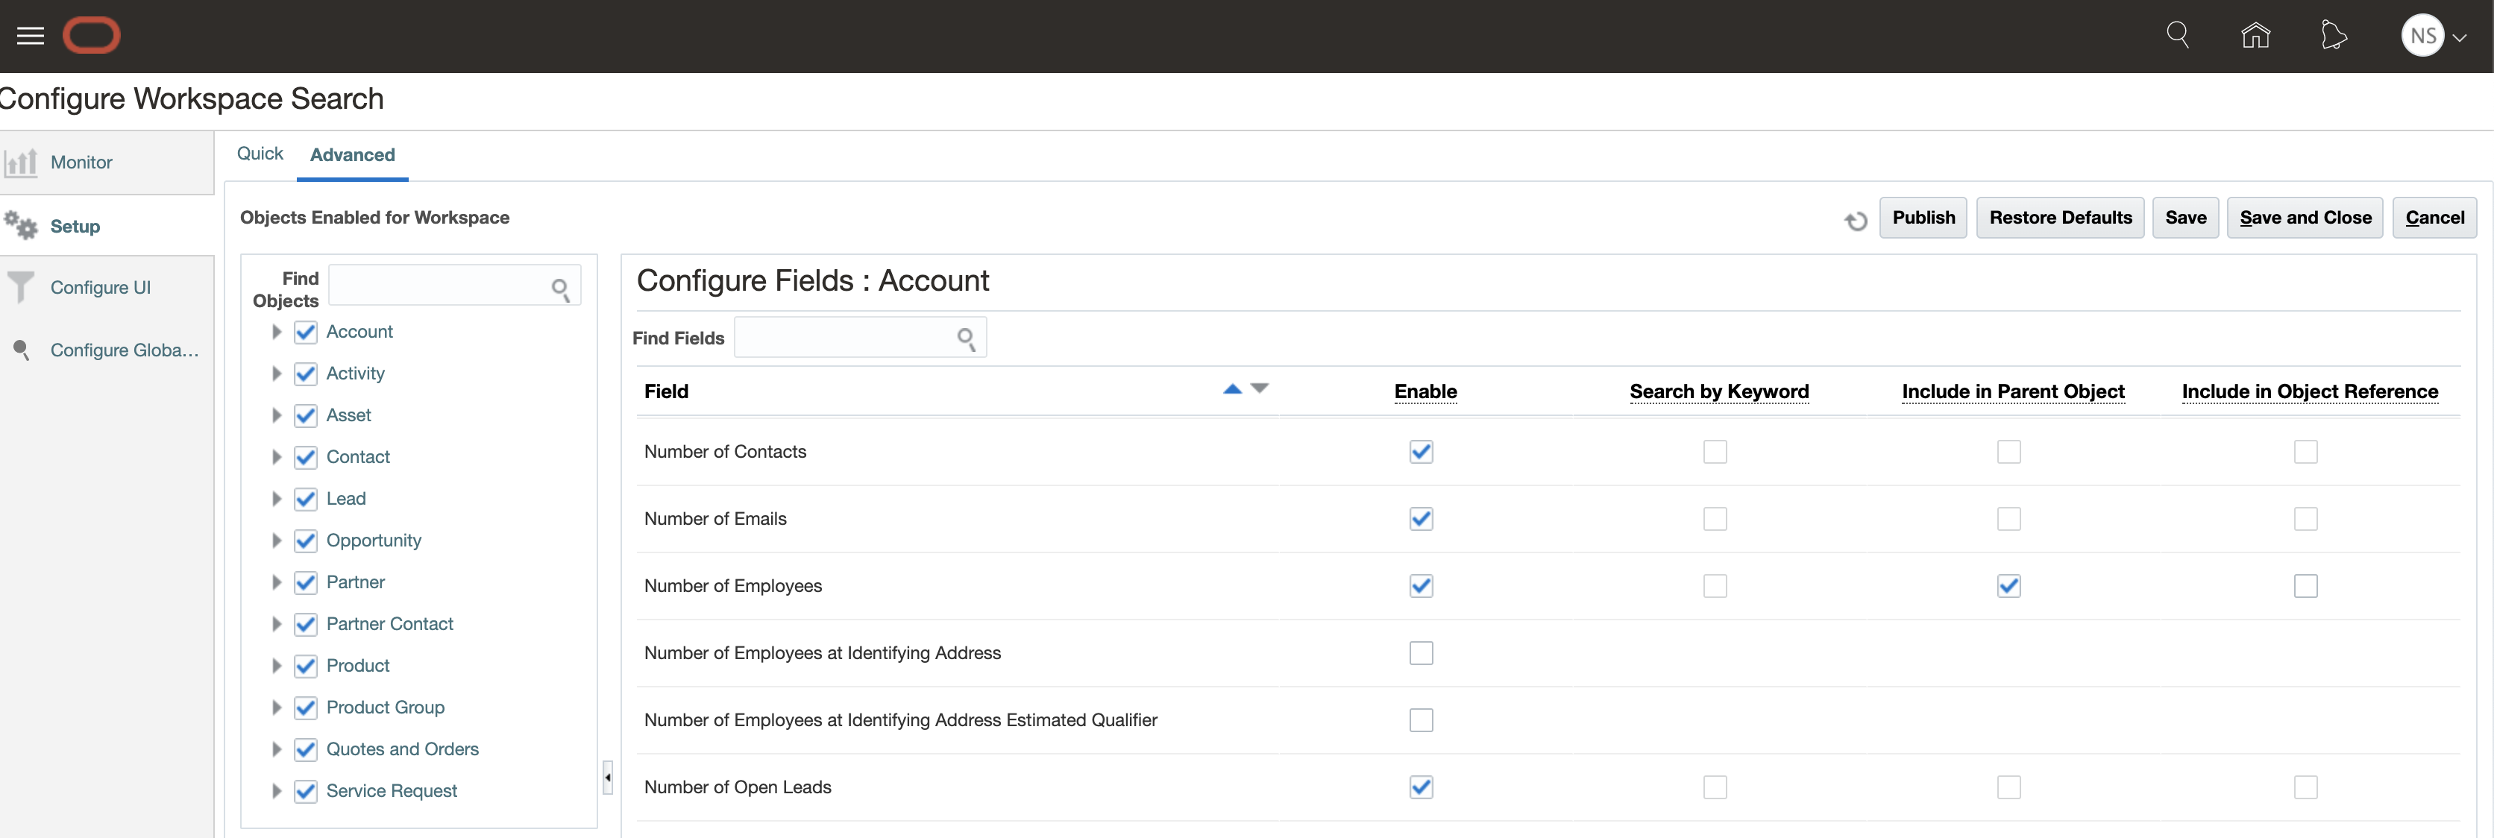Click the Find Fields search icon
This screenshot has height=838, width=2494.
click(x=967, y=338)
